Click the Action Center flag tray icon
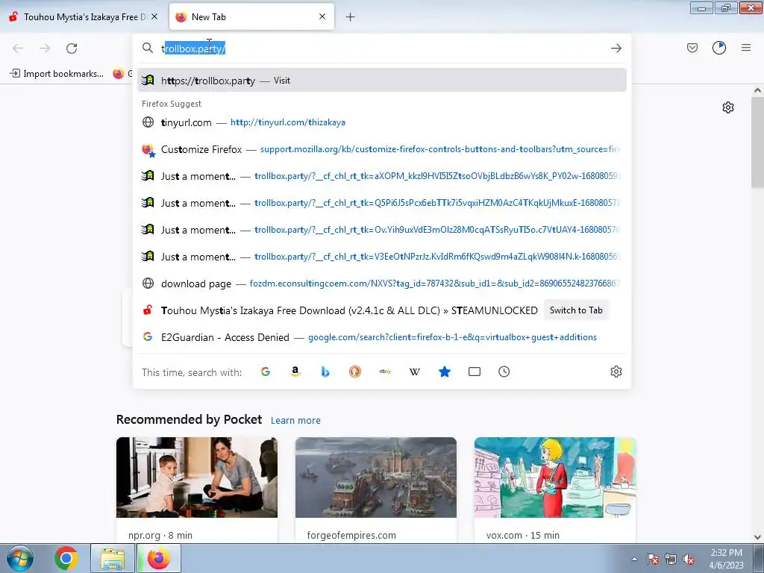The image size is (764, 573). click(x=652, y=560)
